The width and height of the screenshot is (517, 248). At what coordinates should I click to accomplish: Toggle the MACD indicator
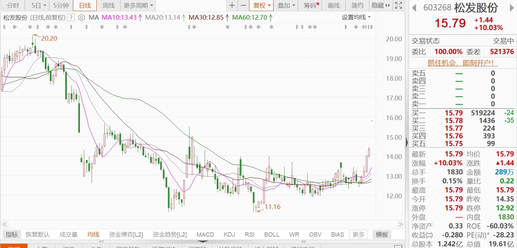pos(205,235)
